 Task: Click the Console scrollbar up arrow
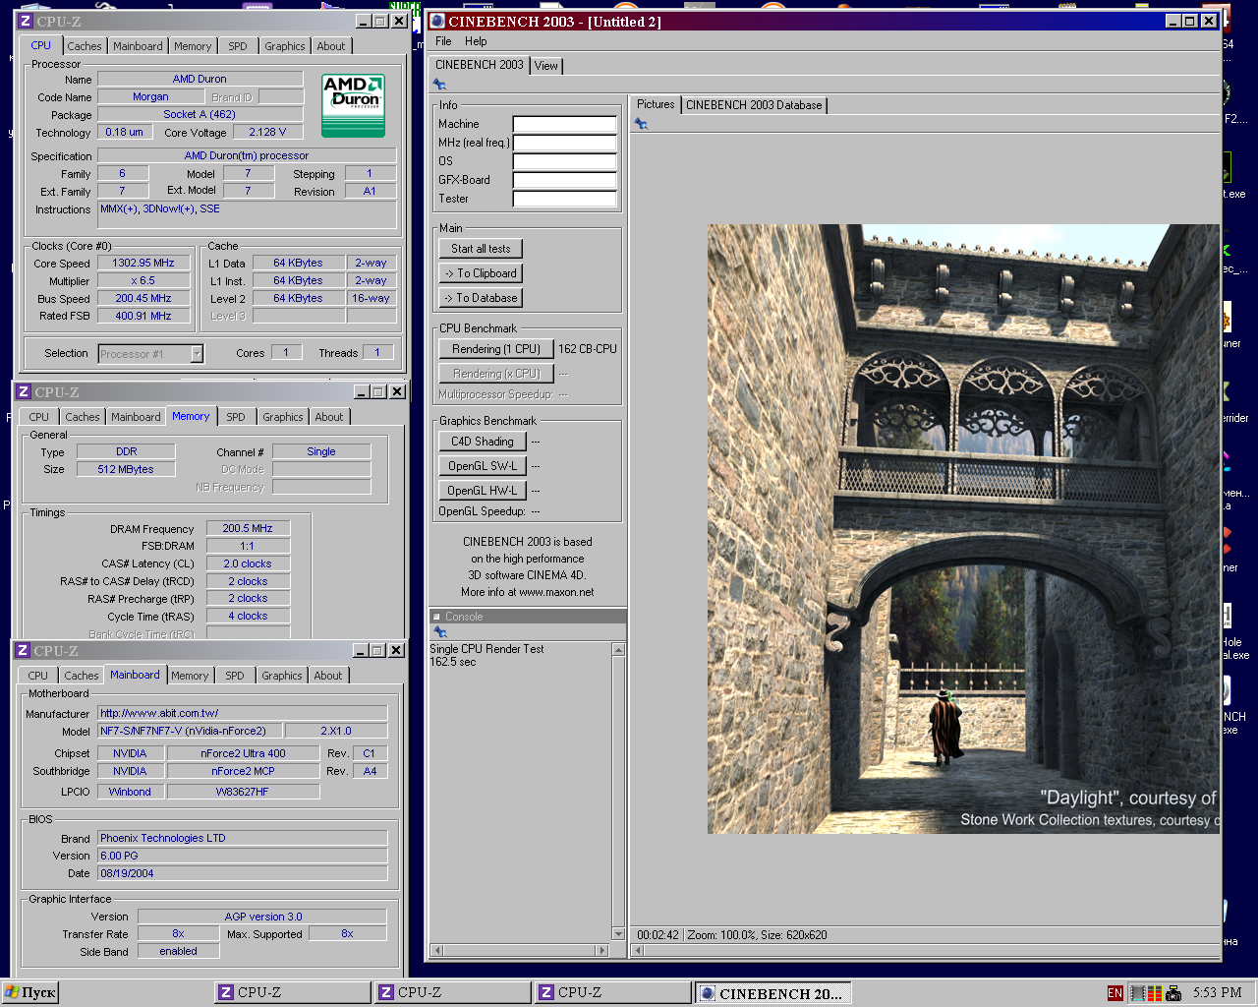(x=618, y=650)
